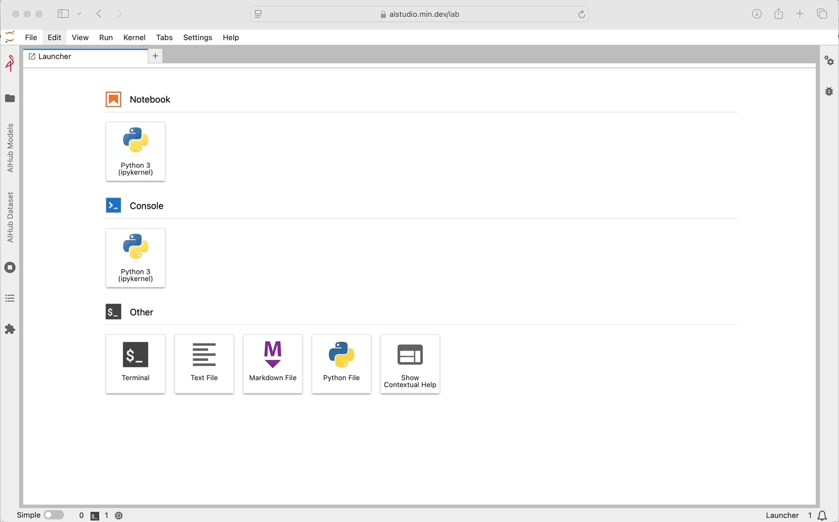Open the Settings menu
This screenshot has height=522, width=839.
click(x=197, y=37)
